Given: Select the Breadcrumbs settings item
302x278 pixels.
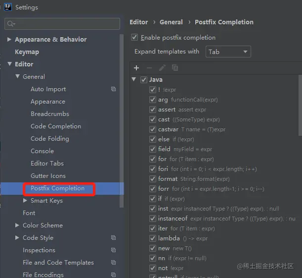Looking at the screenshot, I should (50, 113).
